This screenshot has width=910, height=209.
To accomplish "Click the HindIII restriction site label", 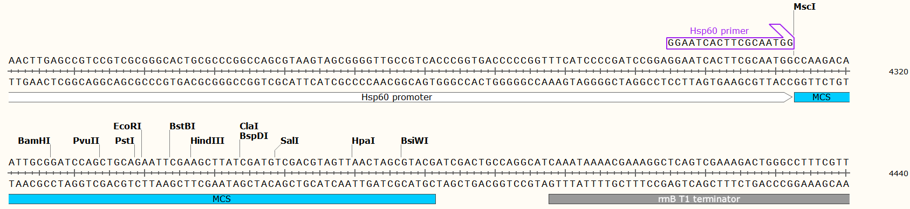I will (207, 141).
